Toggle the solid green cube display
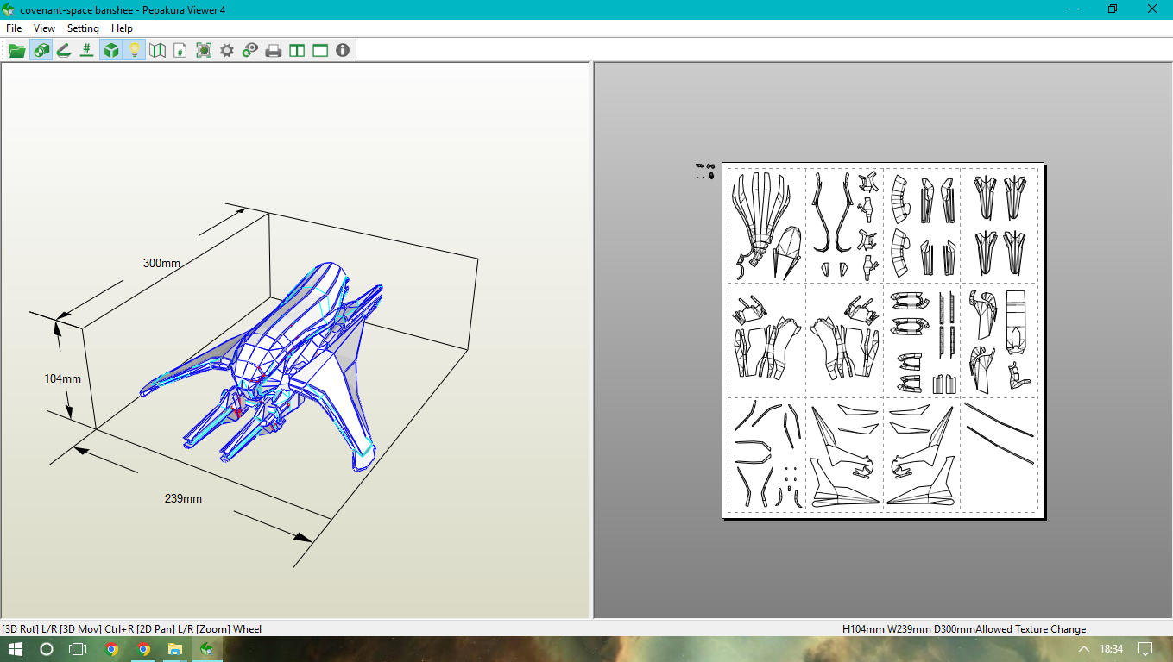Screen dimensions: 1173x662 [110, 50]
